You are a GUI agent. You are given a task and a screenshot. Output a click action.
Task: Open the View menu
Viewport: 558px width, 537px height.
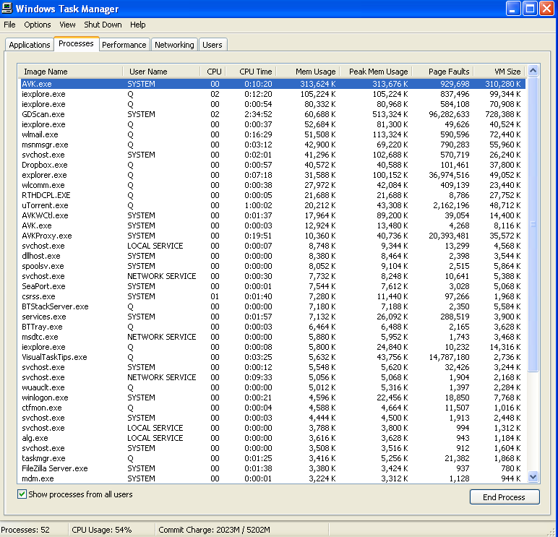(x=67, y=25)
